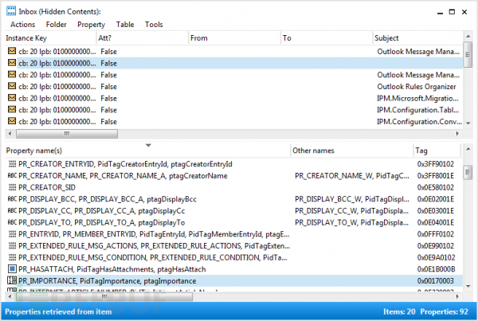Click the Other names column header

click(x=351, y=151)
